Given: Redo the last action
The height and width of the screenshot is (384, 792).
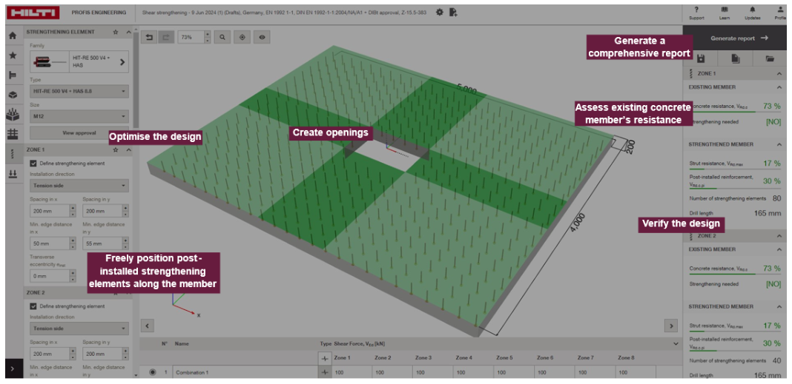Looking at the screenshot, I should tap(165, 37).
